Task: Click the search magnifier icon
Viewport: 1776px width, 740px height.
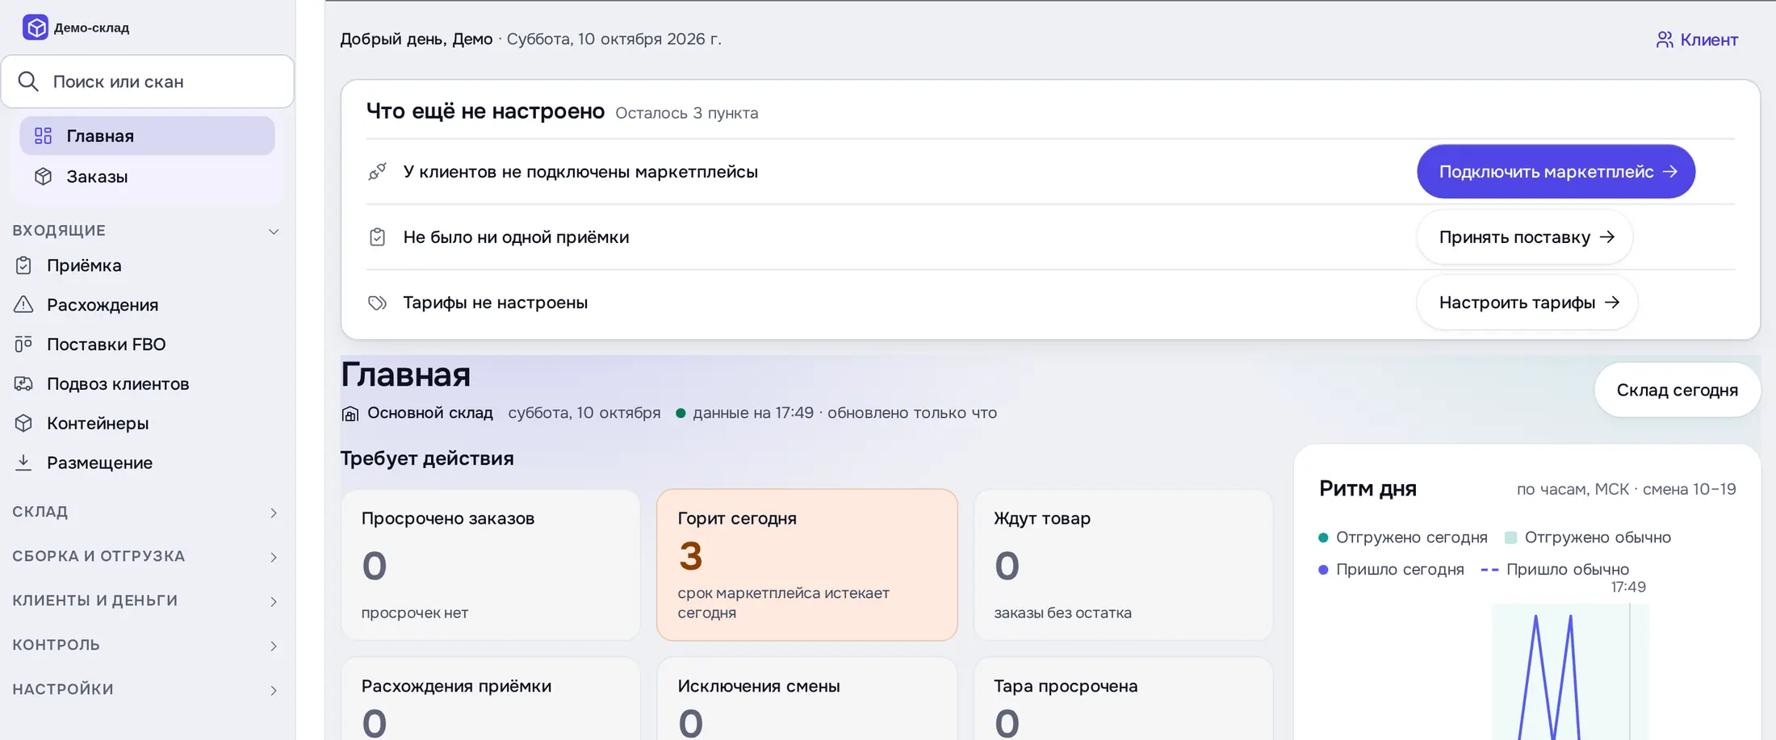Action: point(28,82)
